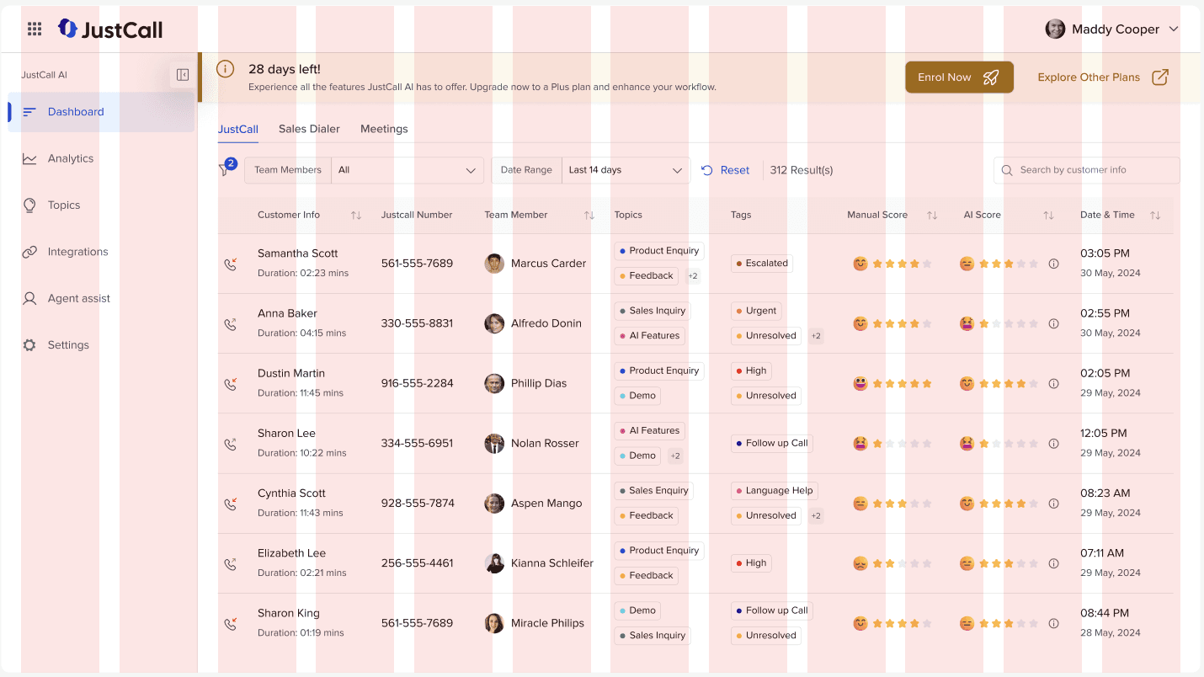Viewport: 1204px width, 677px height.
Task: Sort by Team Member column arrows
Action: (589, 216)
